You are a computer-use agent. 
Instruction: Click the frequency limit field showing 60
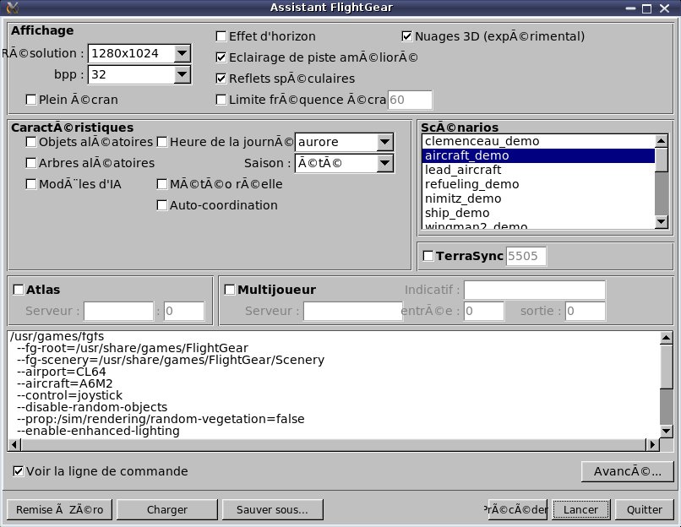click(410, 100)
